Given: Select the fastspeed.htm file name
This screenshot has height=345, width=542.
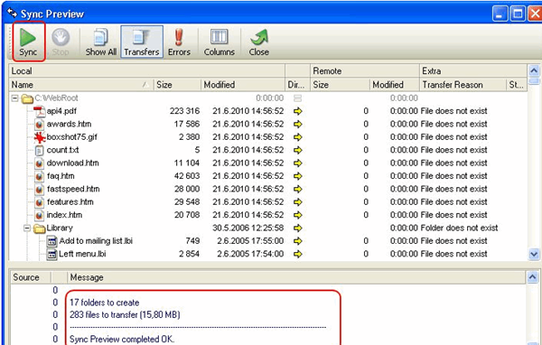Looking at the screenshot, I should point(73,189).
